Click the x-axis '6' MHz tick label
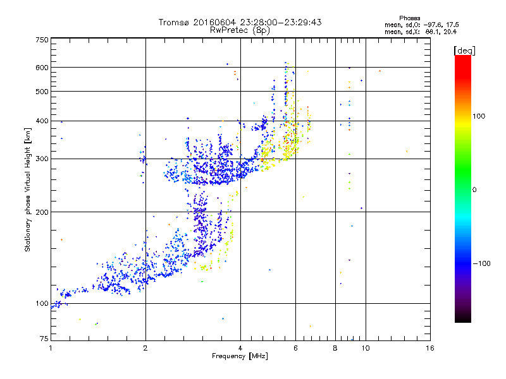Viewport: 506px width, 379px height. pos(295,348)
